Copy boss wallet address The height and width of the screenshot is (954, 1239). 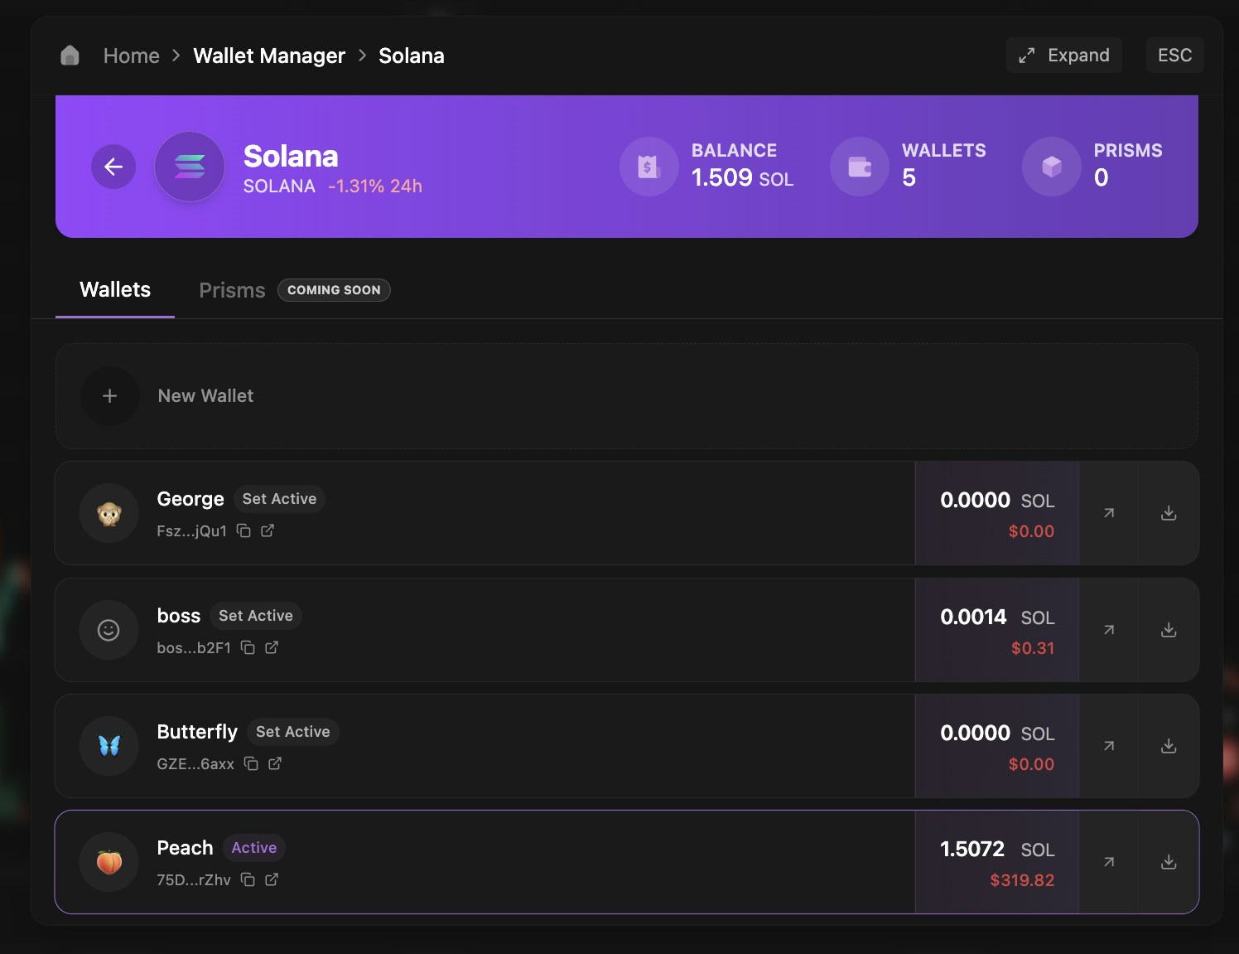click(x=248, y=647)
